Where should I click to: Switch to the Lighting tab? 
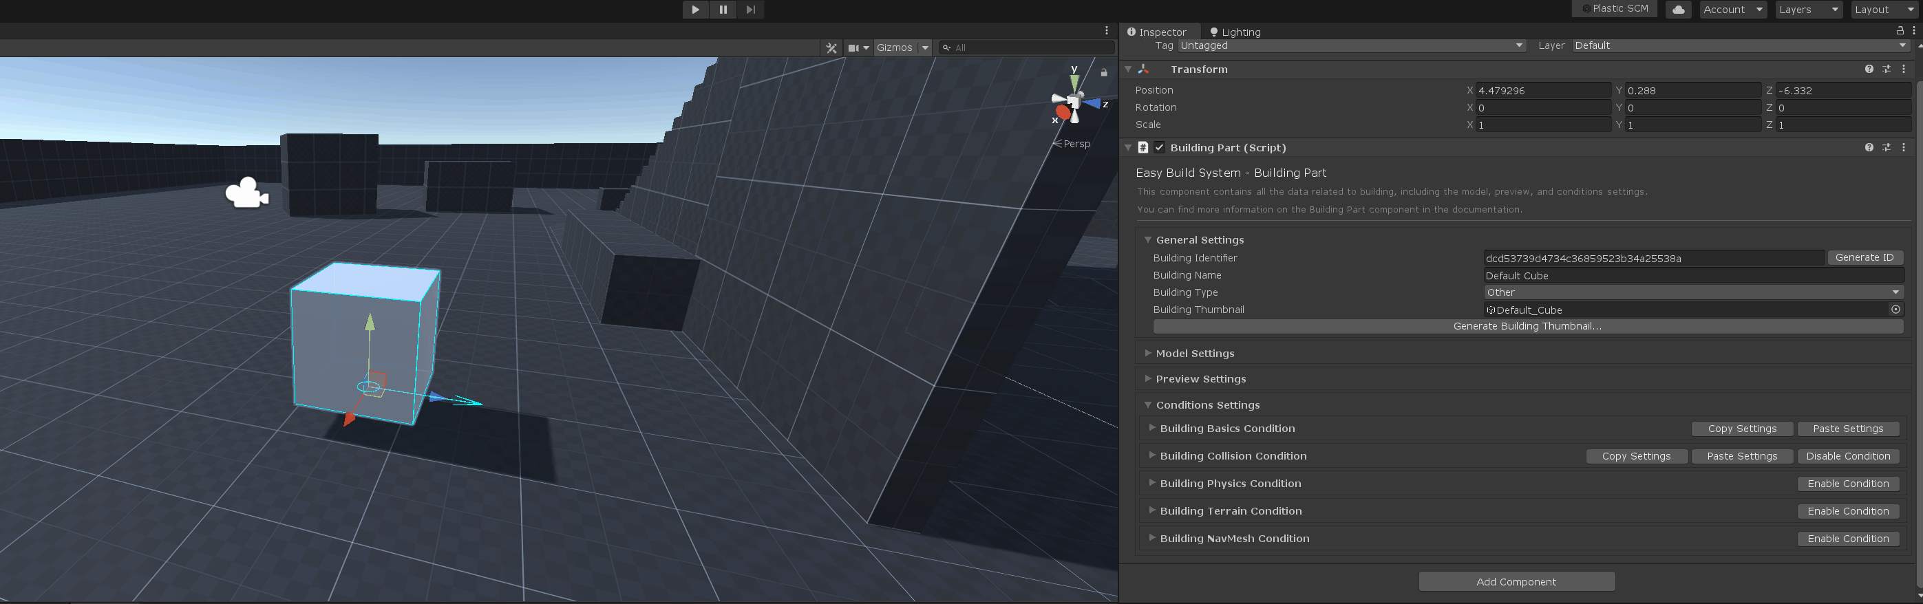click(x=1235, y=32)
